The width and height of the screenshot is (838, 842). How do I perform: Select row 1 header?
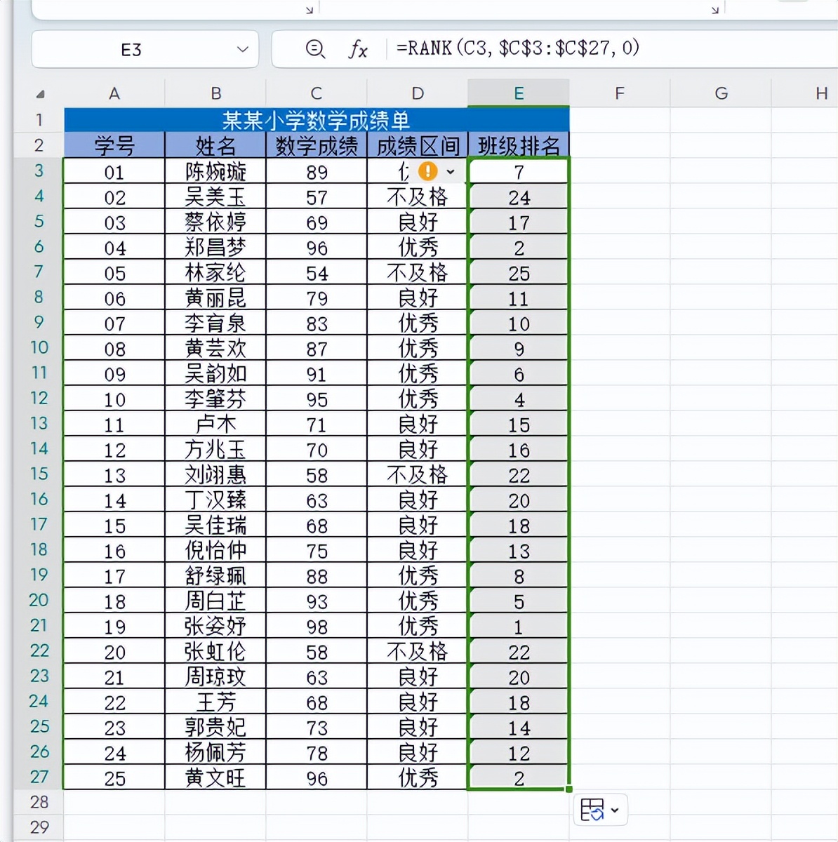(x=39, y=120)
